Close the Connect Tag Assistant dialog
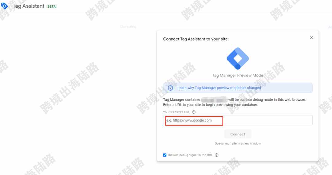332x175 pixels. pos(311,37)
